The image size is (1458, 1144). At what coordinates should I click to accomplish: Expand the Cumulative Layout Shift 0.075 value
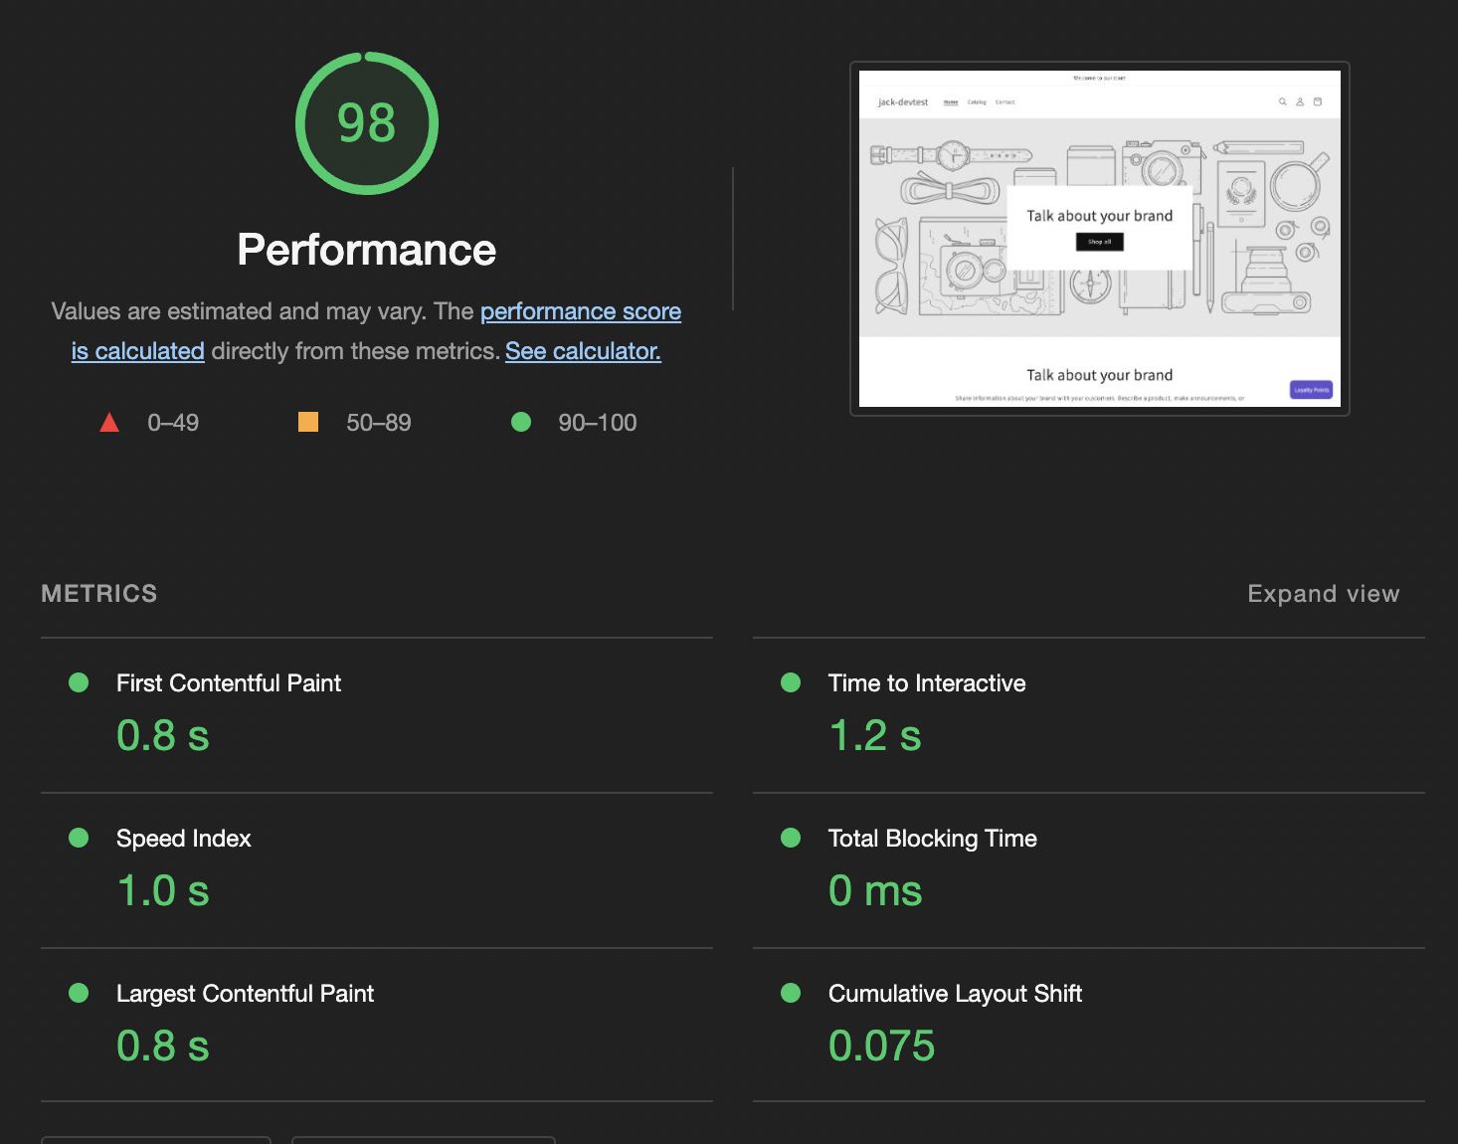pos(882,1047)
